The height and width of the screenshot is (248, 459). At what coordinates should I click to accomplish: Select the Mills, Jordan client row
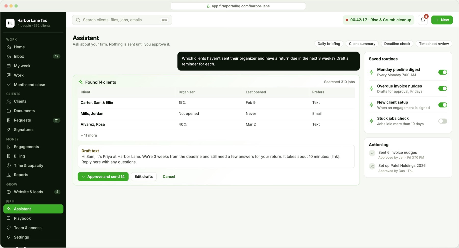coord(216,114)
